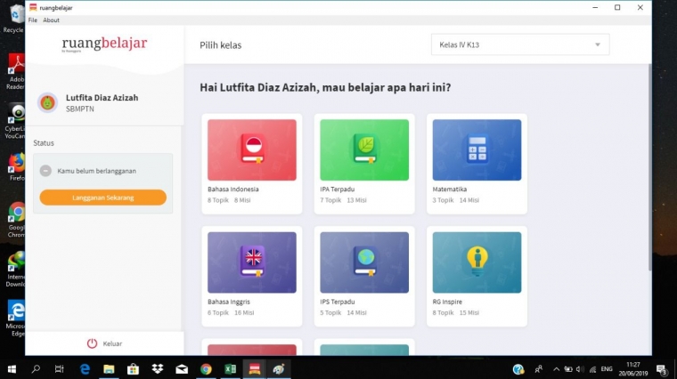Viewport: 677px width, 379px height.
Task: Click the red Keluar power icon
Action: (x=92, y=343)
